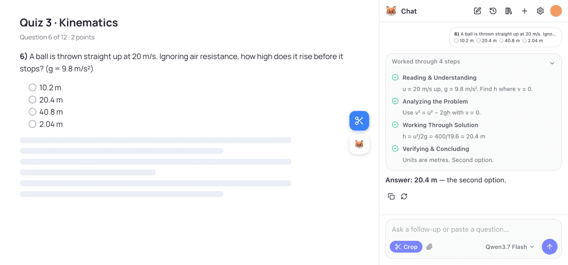This screenshot has width=568, height=265.
Task: Click Units are metres. Second option. text
Action: coord(448,160)
